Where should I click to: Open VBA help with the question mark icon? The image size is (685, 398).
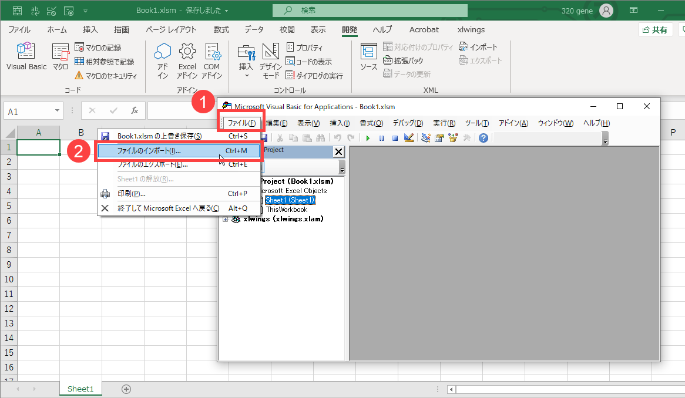pos(483,138)
